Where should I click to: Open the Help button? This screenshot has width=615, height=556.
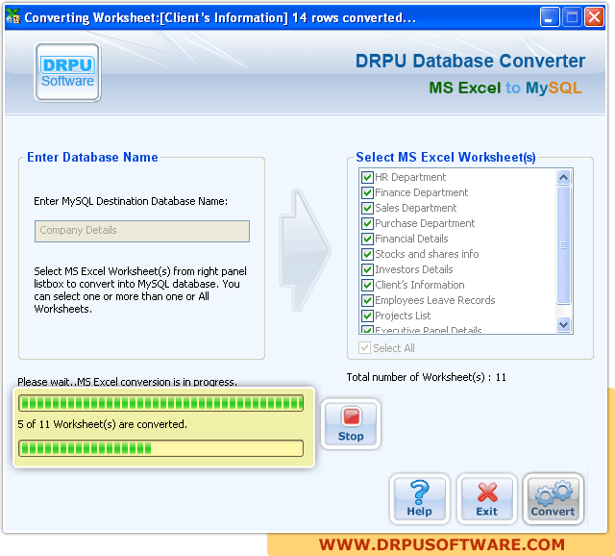click(419, 498)
